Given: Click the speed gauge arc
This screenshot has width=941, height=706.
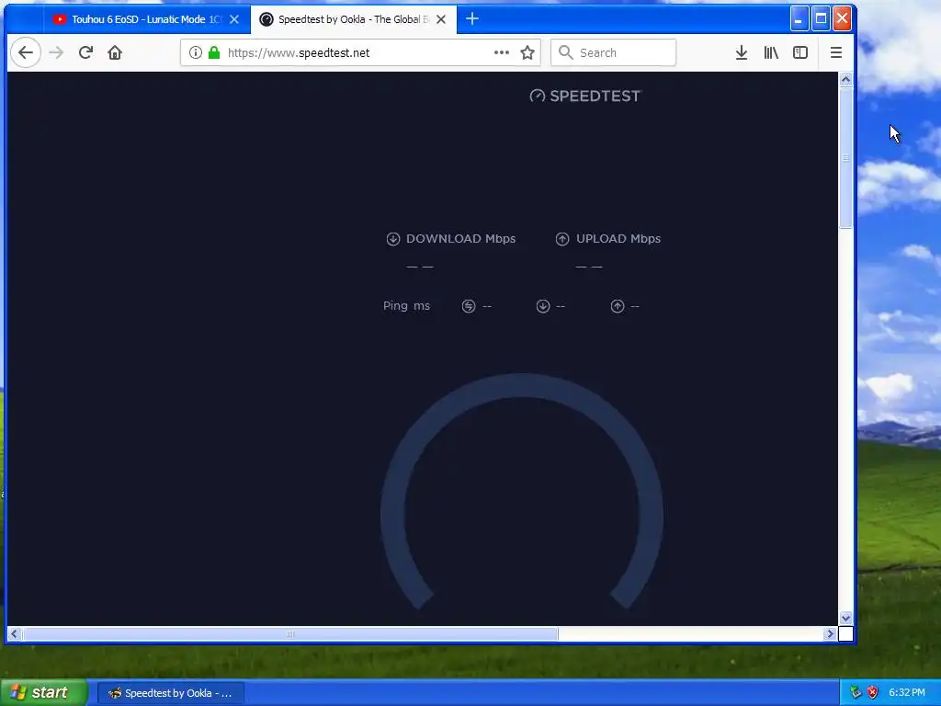Looking at the screenshot, I should [522, 385].
